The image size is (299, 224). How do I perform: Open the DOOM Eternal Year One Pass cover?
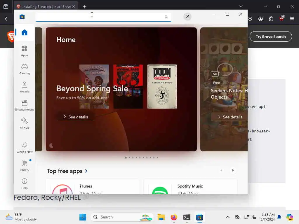pyautogui.click(x=162, y=86)
